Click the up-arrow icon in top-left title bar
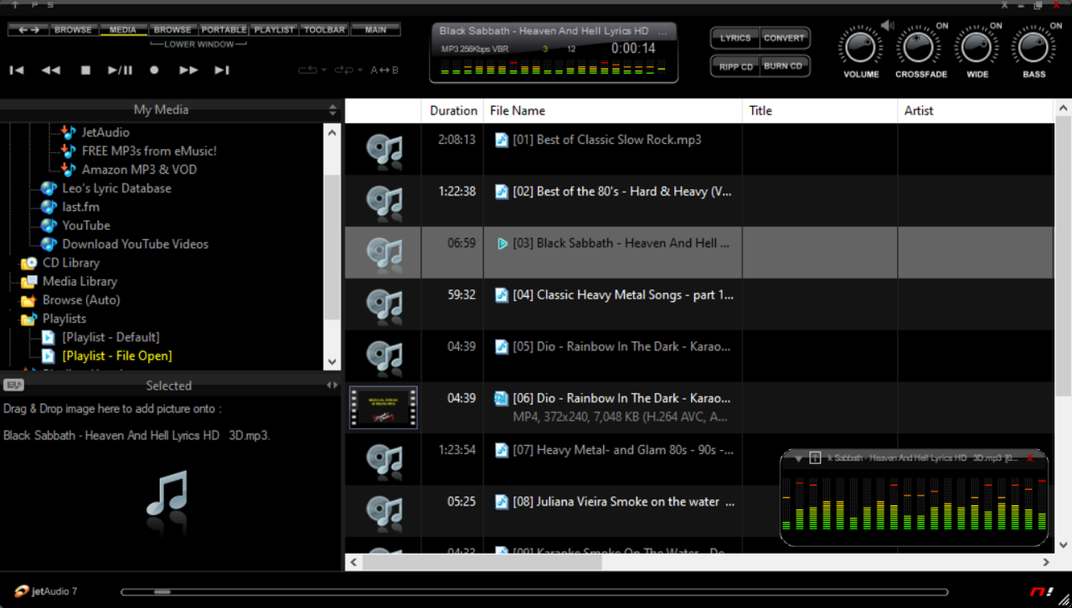The height and width of the screenshot is (608, 1072). (x=14, y=4)
